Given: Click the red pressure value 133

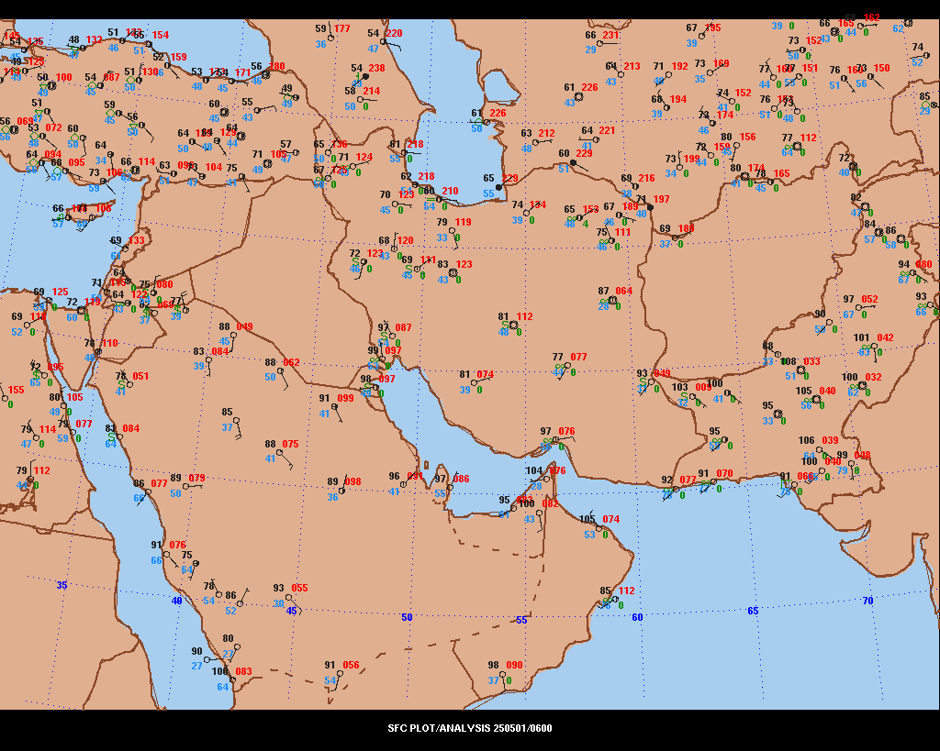Looking at the screenshot, I should 136,241.
